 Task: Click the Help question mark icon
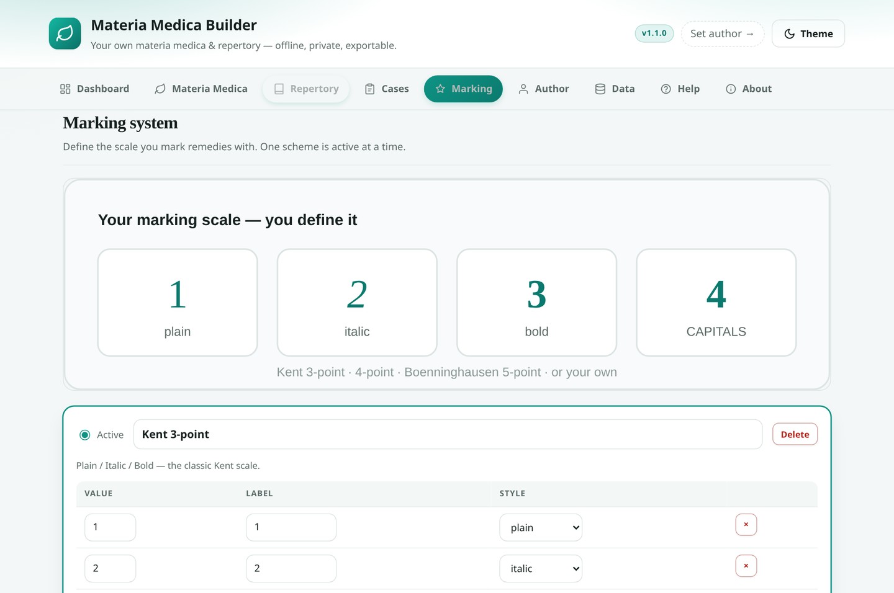click(x=666, y=89)
